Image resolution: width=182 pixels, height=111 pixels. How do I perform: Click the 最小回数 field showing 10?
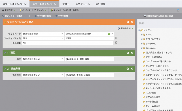[x=67, y=43]
